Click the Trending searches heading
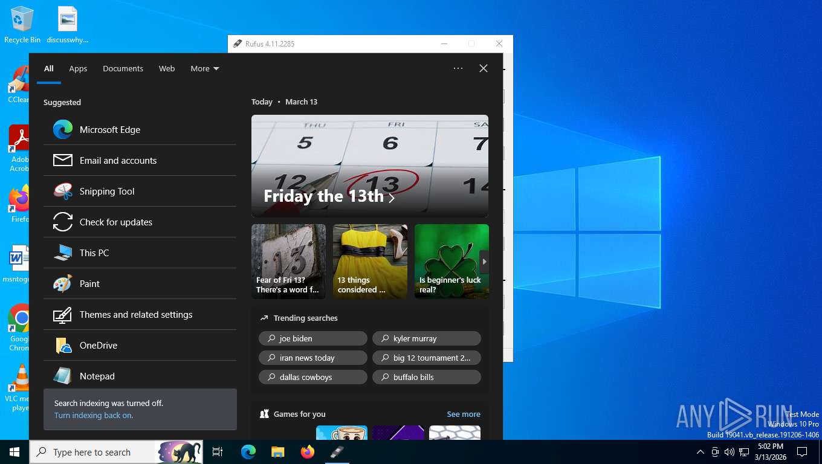 [305, 318]
